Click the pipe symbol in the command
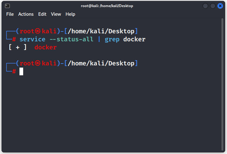The image size is (227, 154). pos(99,39)
